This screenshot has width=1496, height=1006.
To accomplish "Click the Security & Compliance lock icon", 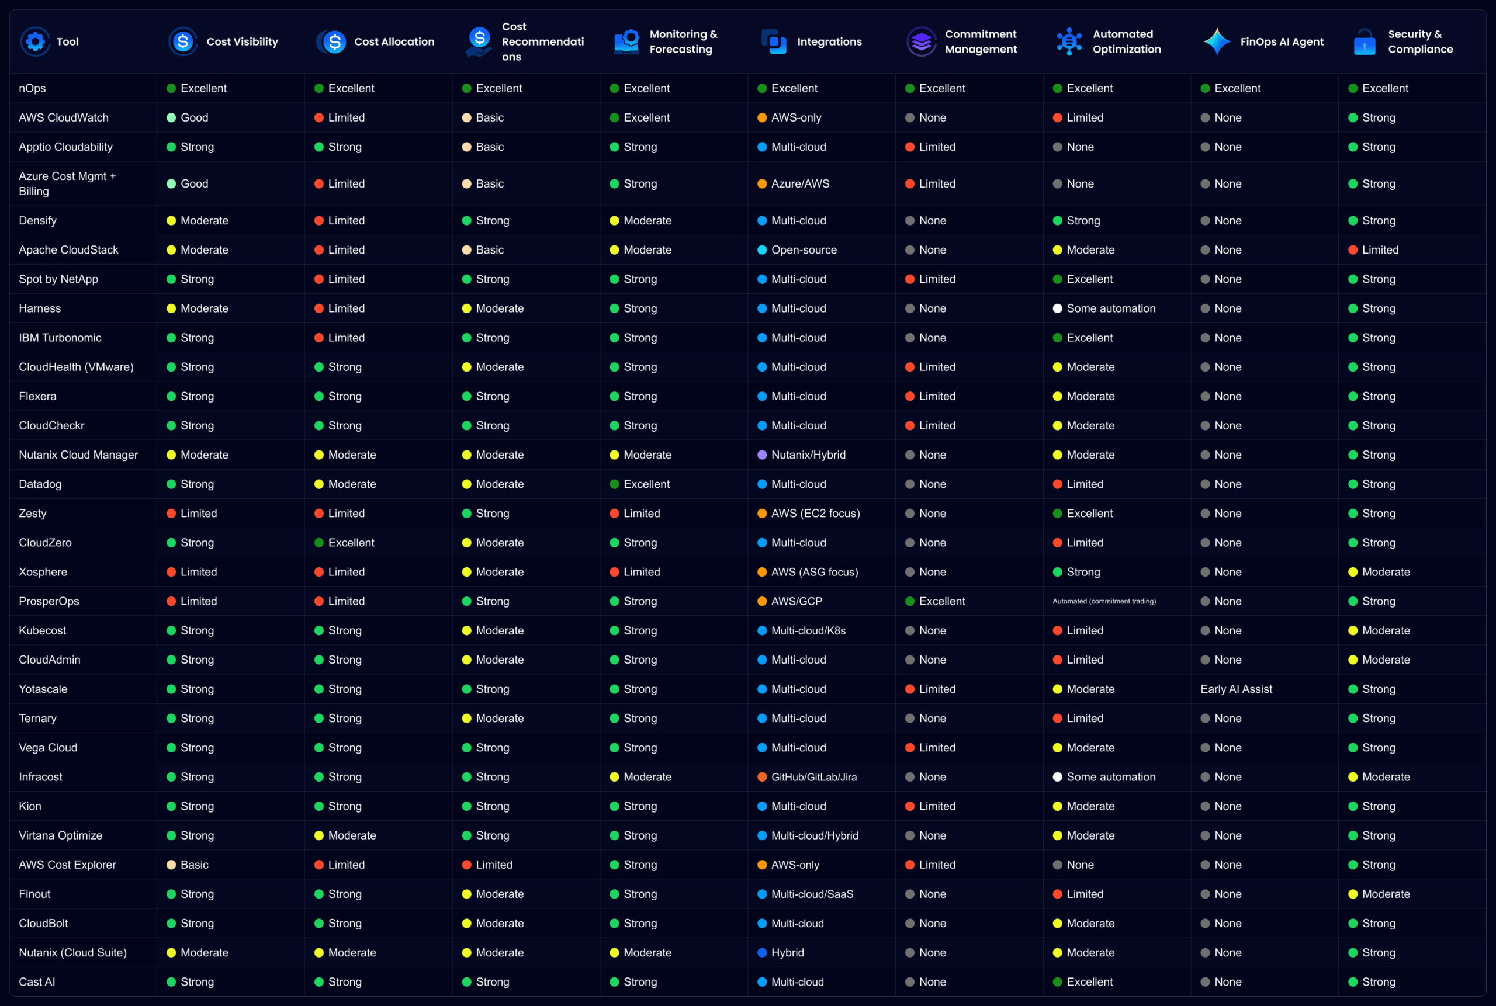I will (1365, 41).
